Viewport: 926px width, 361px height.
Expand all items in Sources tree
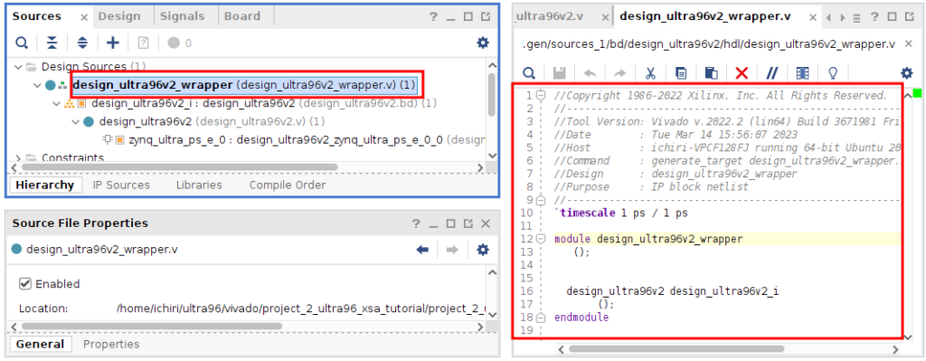pos(82,43)
